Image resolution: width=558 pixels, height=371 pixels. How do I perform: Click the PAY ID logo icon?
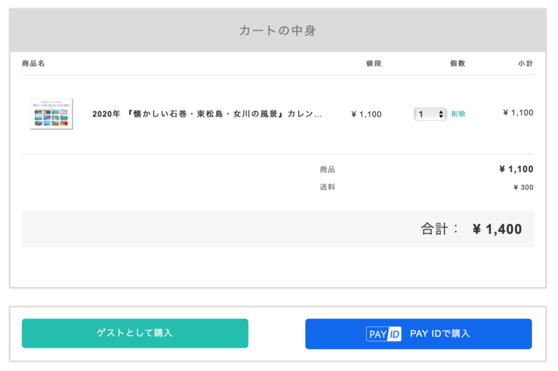tap(384, 334)
